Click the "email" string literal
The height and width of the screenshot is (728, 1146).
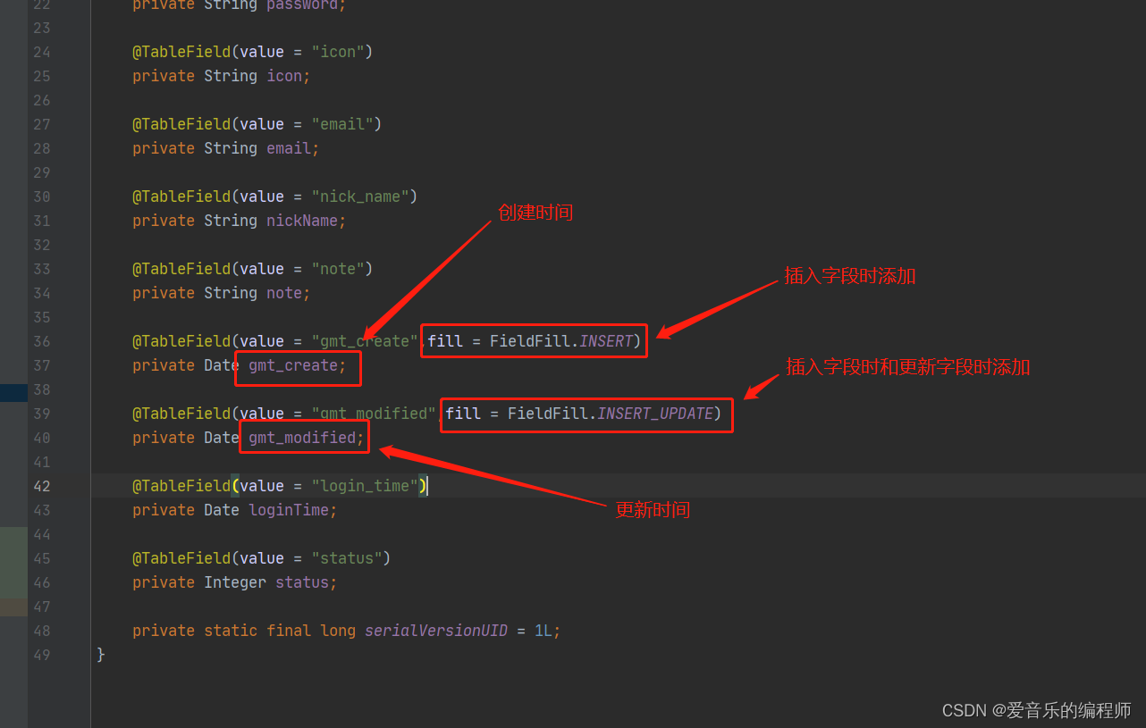[342, 124]
